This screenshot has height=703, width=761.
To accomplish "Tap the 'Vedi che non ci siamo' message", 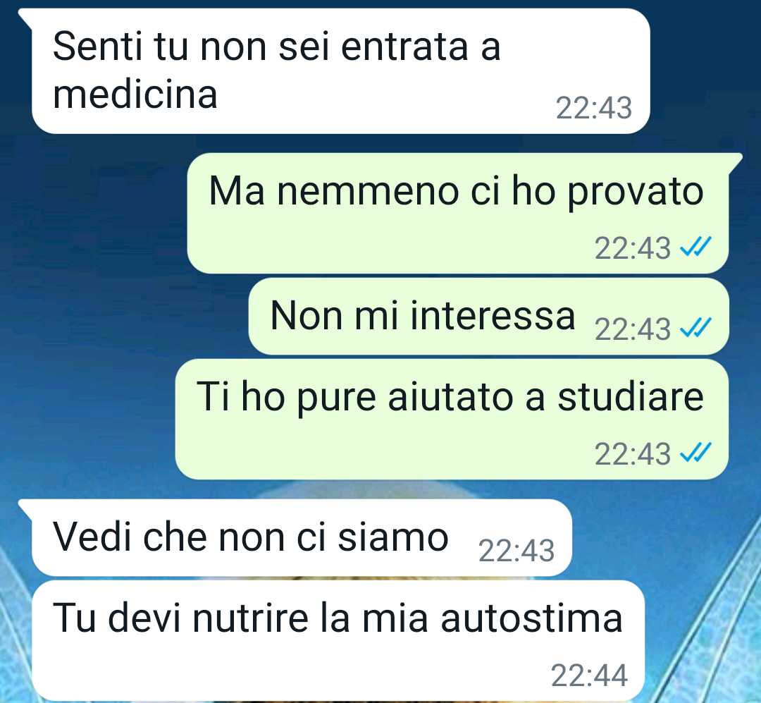I will (302, 538).
